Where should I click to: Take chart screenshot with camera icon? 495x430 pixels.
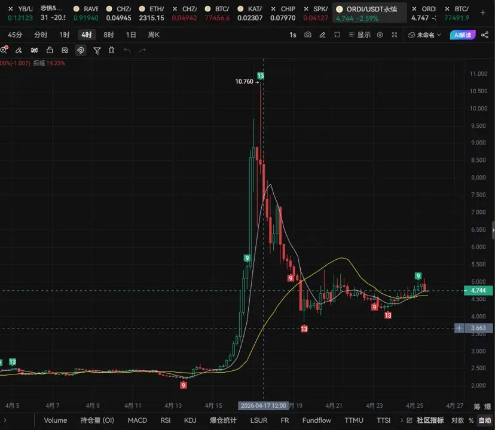pos(308,35)
